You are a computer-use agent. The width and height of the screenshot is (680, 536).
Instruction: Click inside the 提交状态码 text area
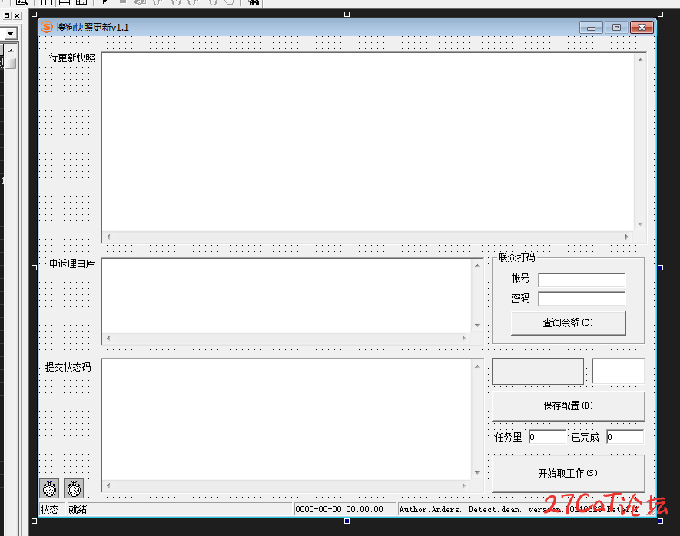[x=287, y=419]
